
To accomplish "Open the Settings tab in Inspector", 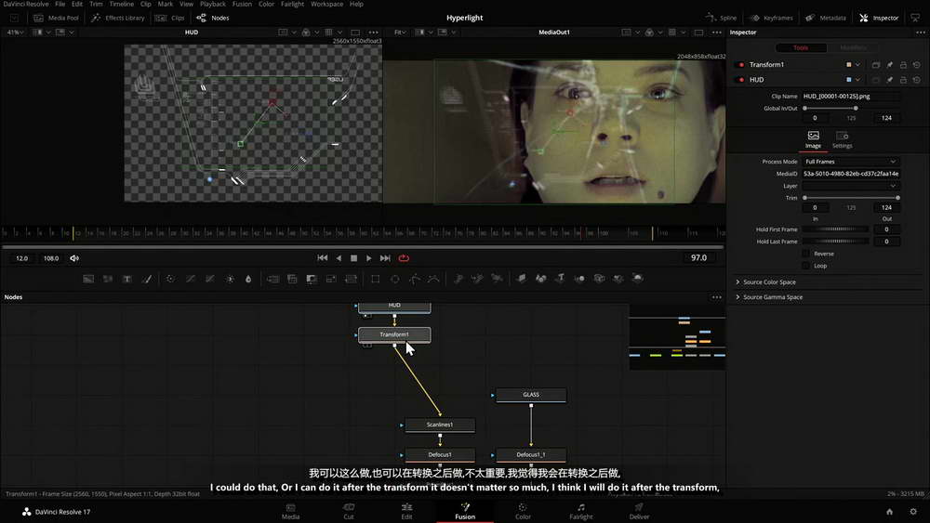I will 842,139.
